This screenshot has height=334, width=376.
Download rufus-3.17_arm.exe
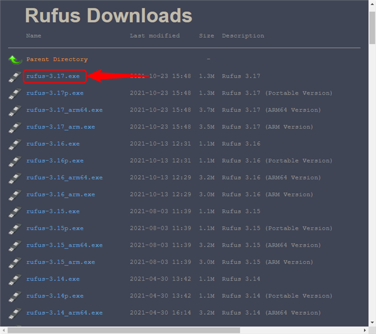point(61,127)
